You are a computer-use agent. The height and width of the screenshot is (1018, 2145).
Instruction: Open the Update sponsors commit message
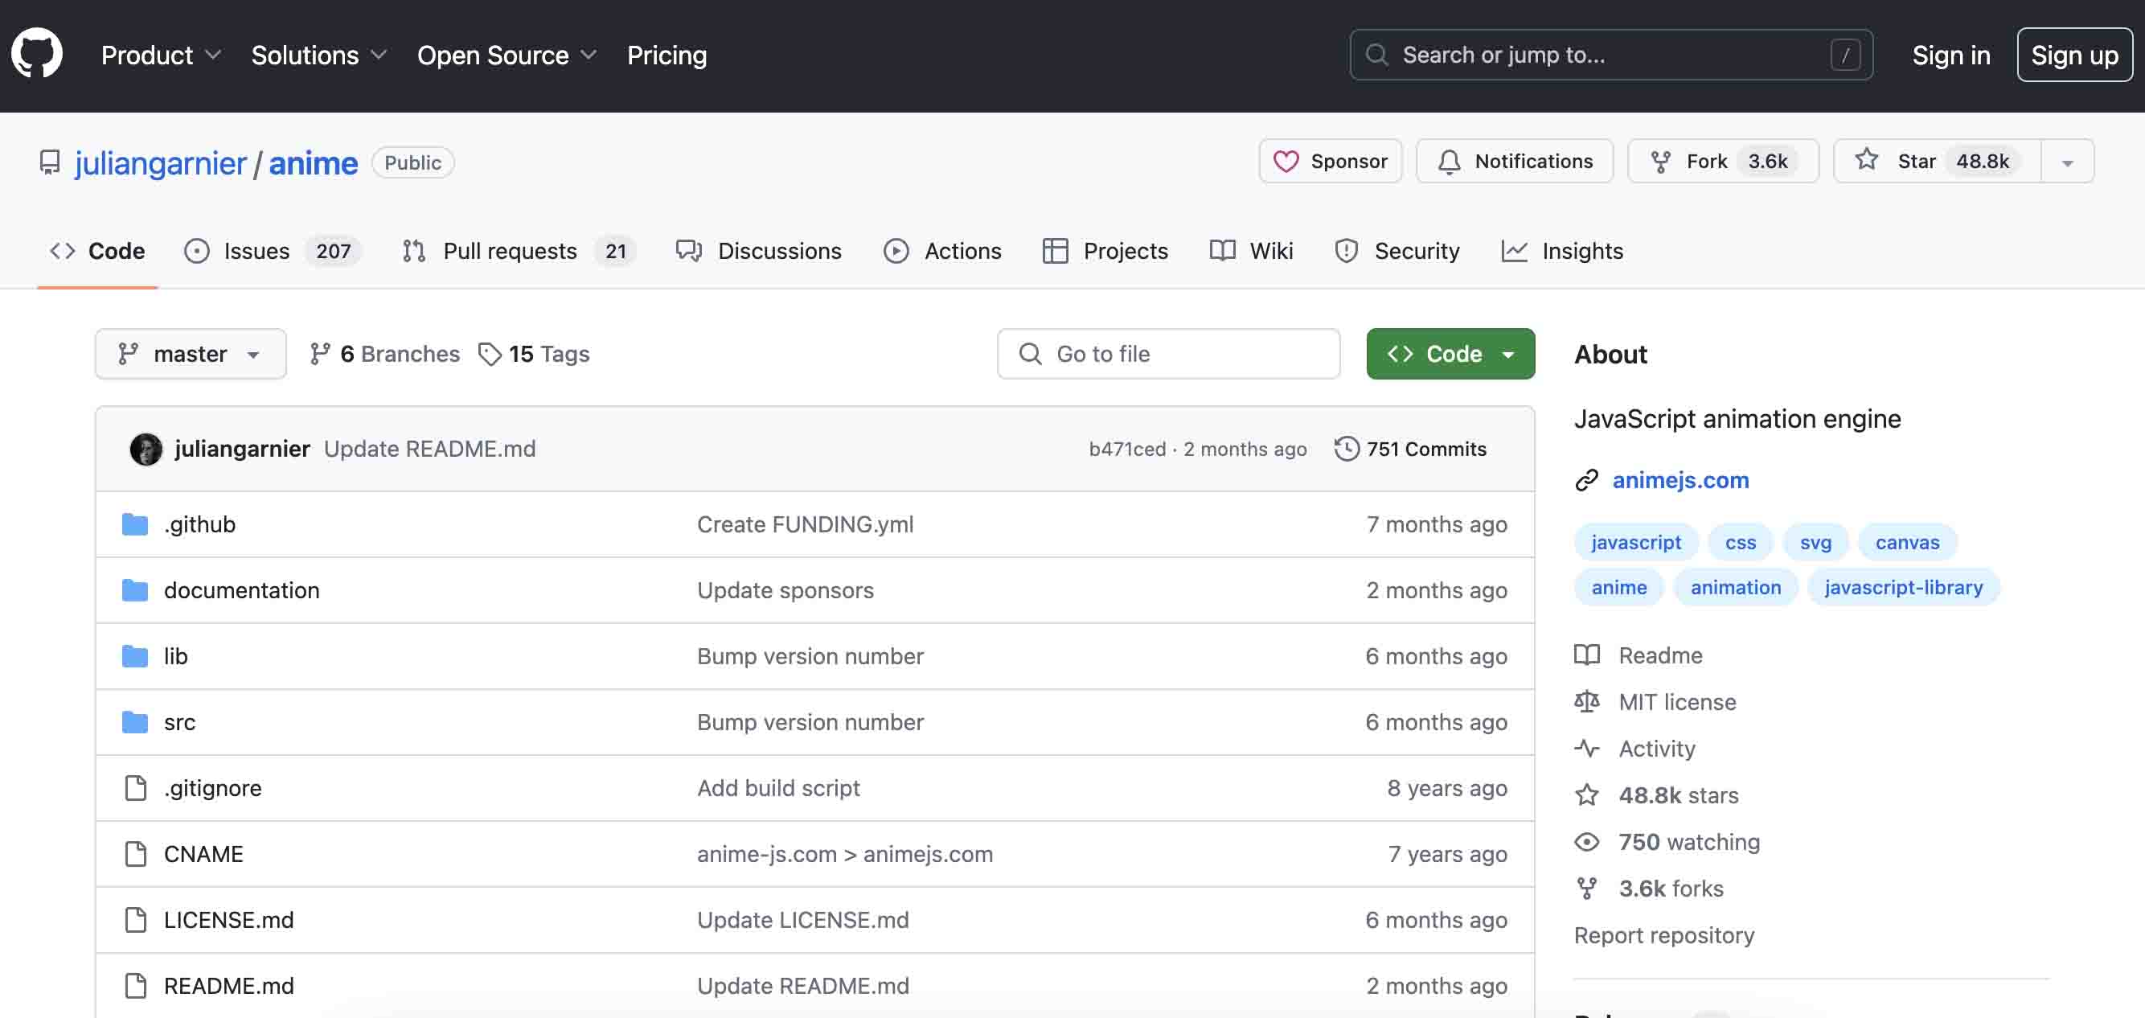click(785, 589)
